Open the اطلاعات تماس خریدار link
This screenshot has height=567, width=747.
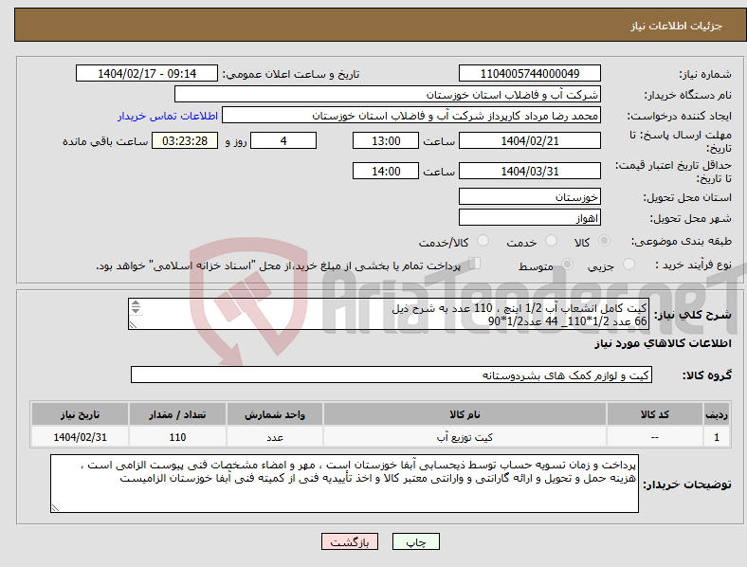168,117
